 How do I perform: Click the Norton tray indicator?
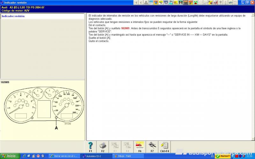pos(223,156)
